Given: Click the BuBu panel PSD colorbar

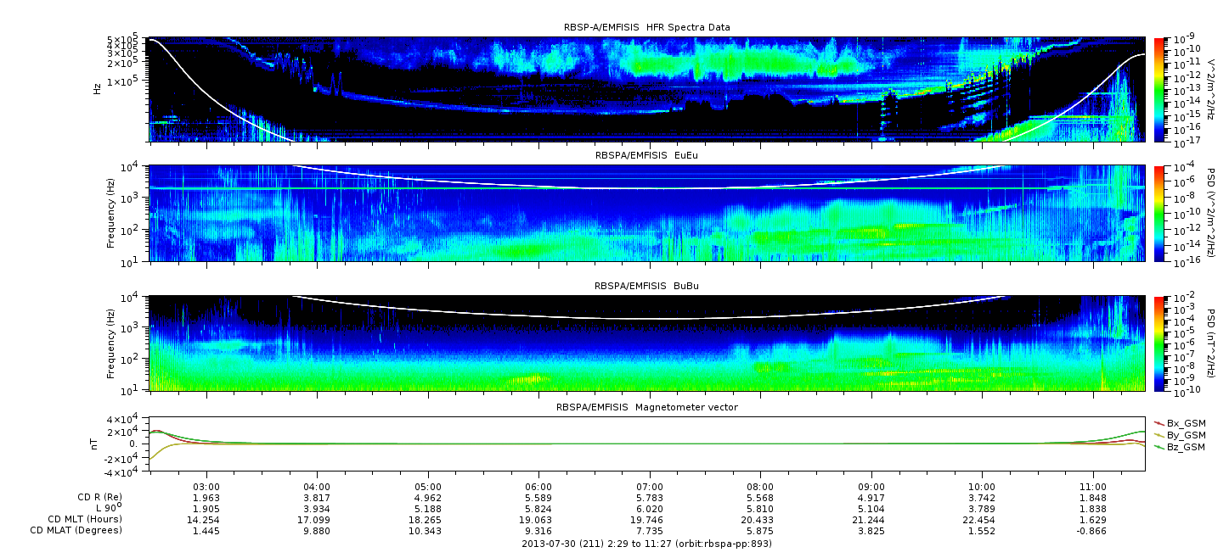Looking at the screenshot, I should 1159,343.
